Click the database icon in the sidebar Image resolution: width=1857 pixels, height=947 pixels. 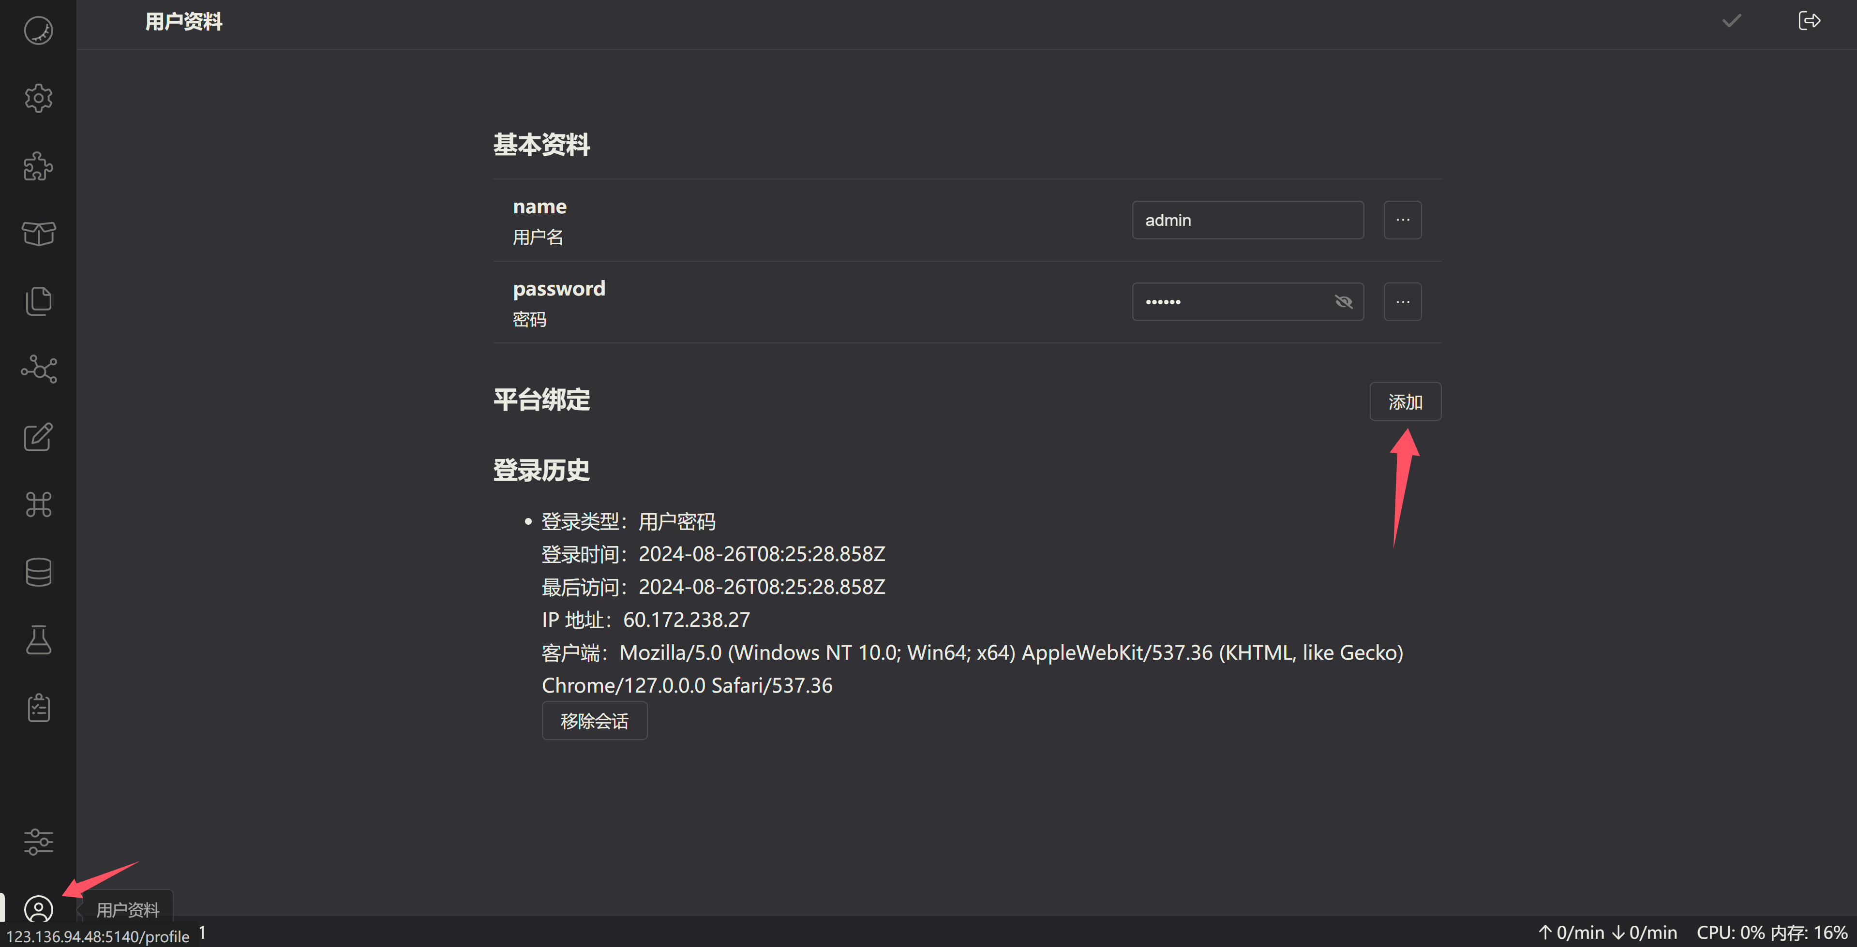pyautogui.click(x=38, y=572)
